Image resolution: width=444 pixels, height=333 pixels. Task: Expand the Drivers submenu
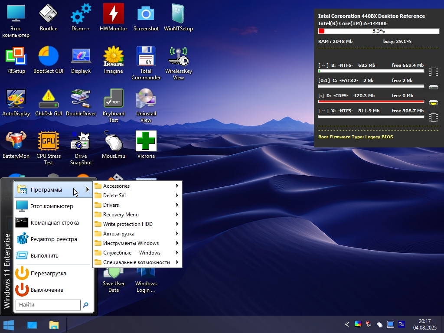[x=137, y=205]
